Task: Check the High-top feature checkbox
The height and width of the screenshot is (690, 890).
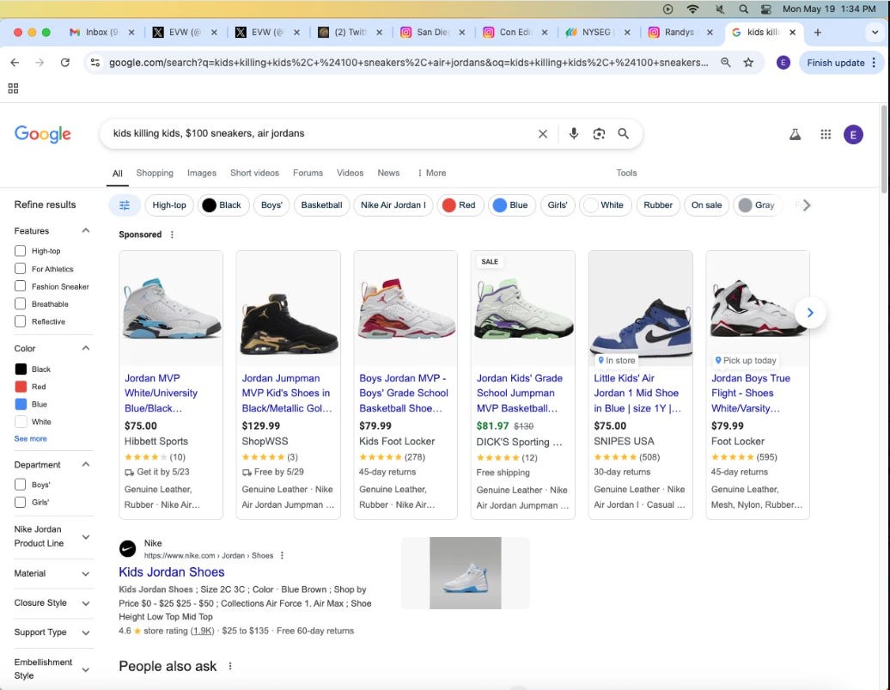Action: pos(20,250)
